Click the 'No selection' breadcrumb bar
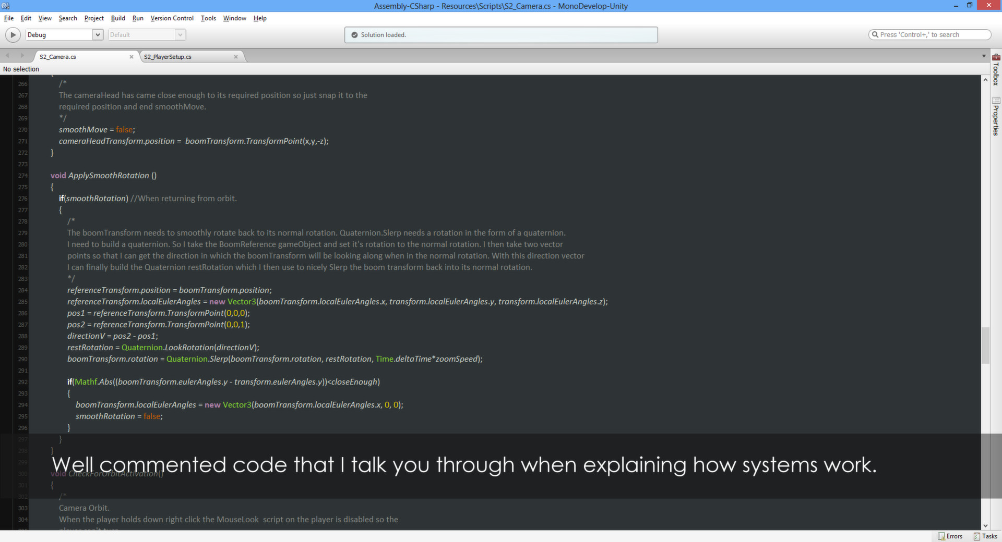This screenshot has height=542, width=1002. coord(21,69)
